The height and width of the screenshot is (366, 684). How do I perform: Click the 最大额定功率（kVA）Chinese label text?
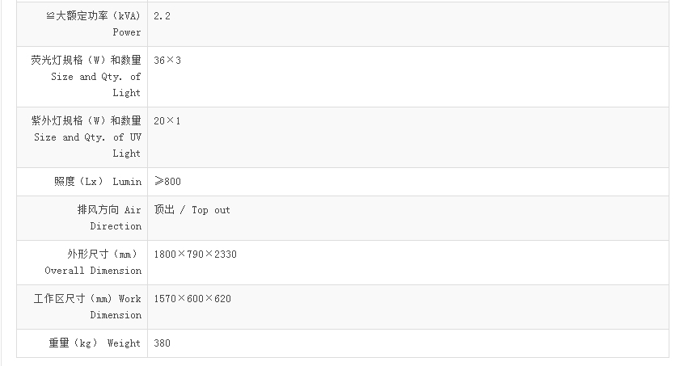pyautogui.click(x=93, y=16)
